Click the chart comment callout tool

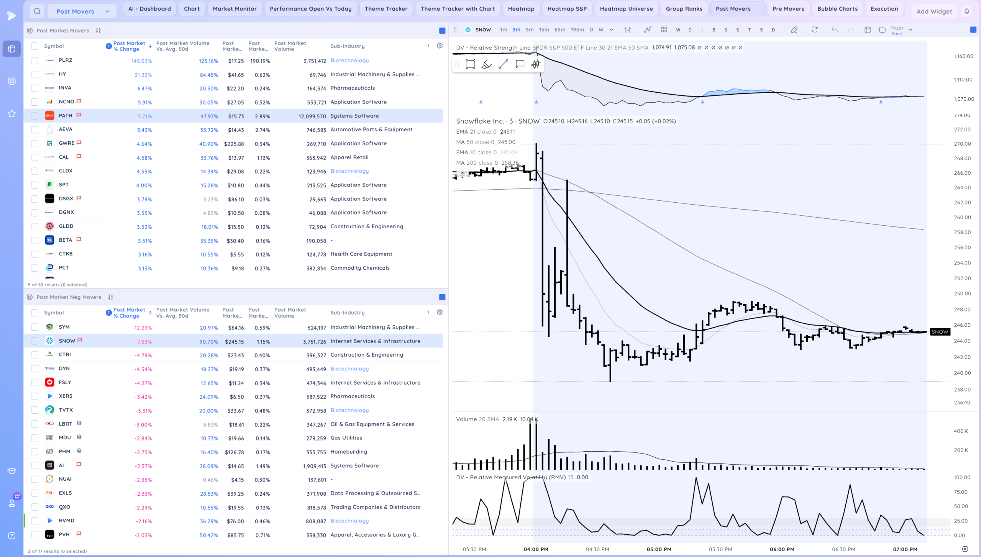coord(520,64)
